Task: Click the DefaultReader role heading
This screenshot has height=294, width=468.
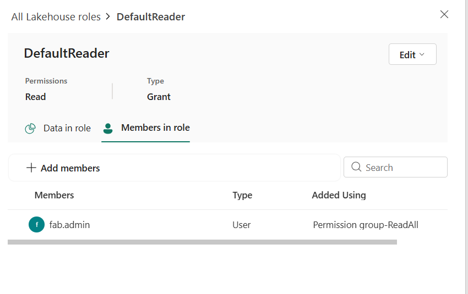Action: pyautogui.click(x=67, y=54)
